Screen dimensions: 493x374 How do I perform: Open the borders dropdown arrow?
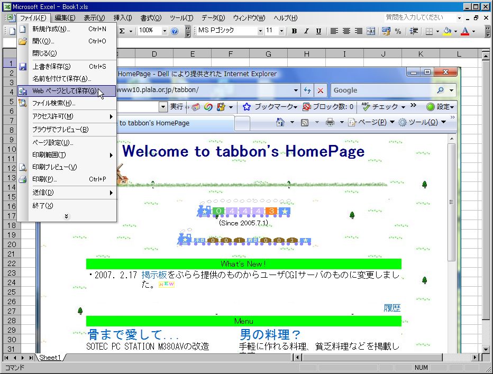pos(437,31)
